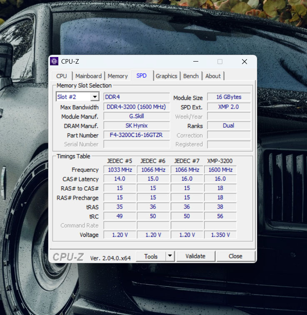Click the JEDEC #6 column header
Screen dimensions: 307x315
(153, 161)
